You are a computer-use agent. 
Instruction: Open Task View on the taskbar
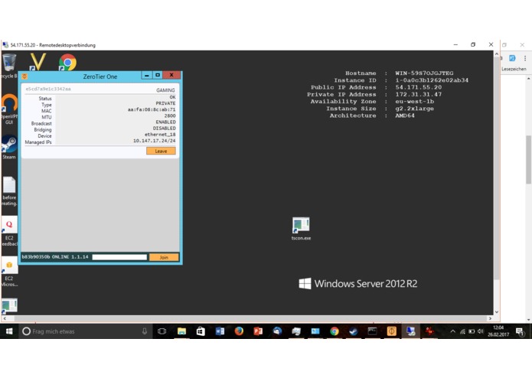coord(162,331)
